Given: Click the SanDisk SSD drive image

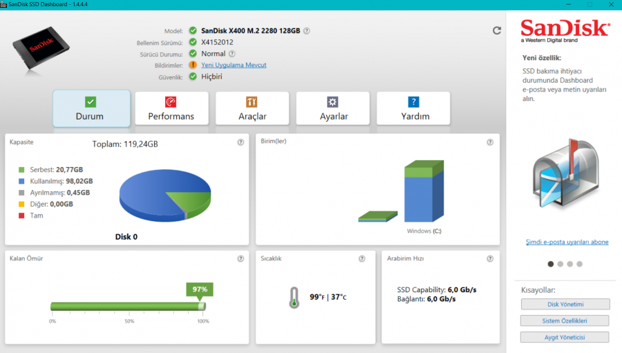Looking at the screenshot, I should (x=41, y=49).
